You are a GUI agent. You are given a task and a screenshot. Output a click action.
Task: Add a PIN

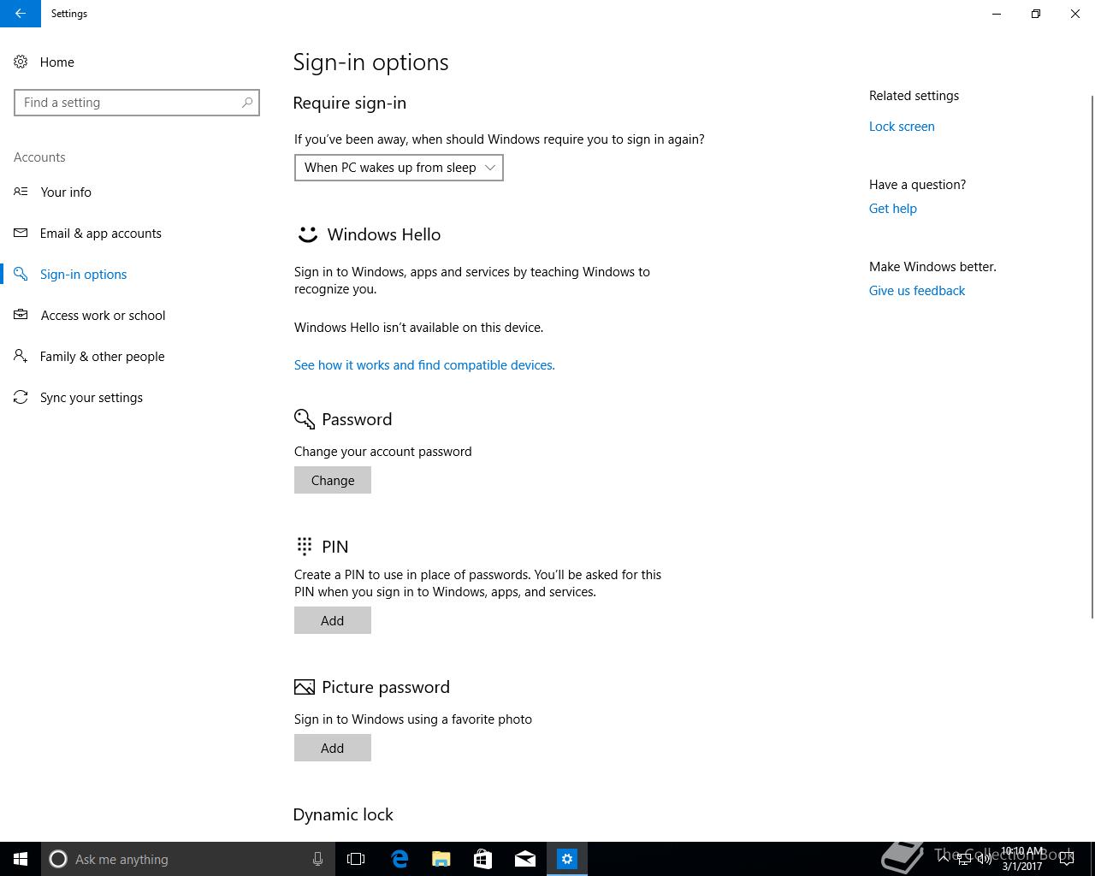333,620
